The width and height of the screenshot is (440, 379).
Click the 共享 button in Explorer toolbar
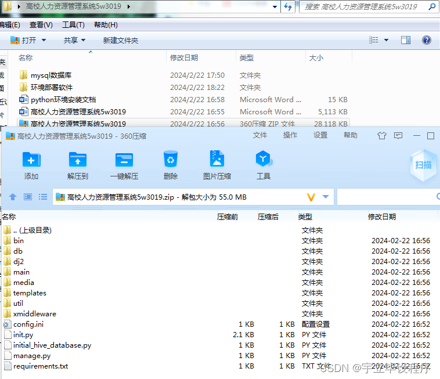pos(71,41)
